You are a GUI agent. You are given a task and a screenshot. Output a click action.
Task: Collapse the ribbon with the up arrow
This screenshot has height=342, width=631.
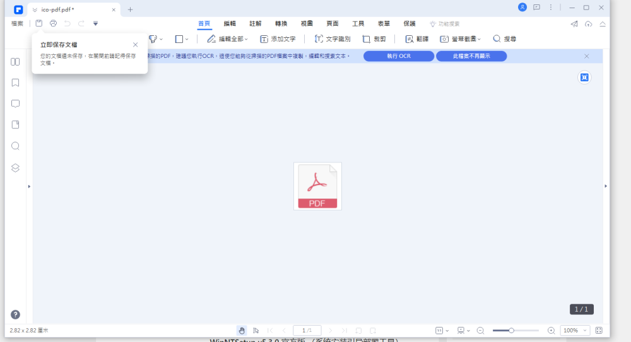[x=603, y=24]
